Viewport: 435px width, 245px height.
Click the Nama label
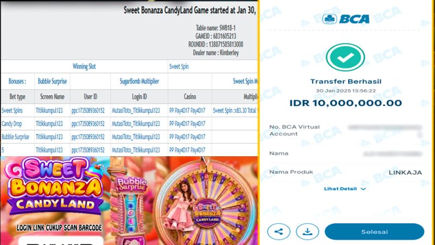click(x=279, y=154)
